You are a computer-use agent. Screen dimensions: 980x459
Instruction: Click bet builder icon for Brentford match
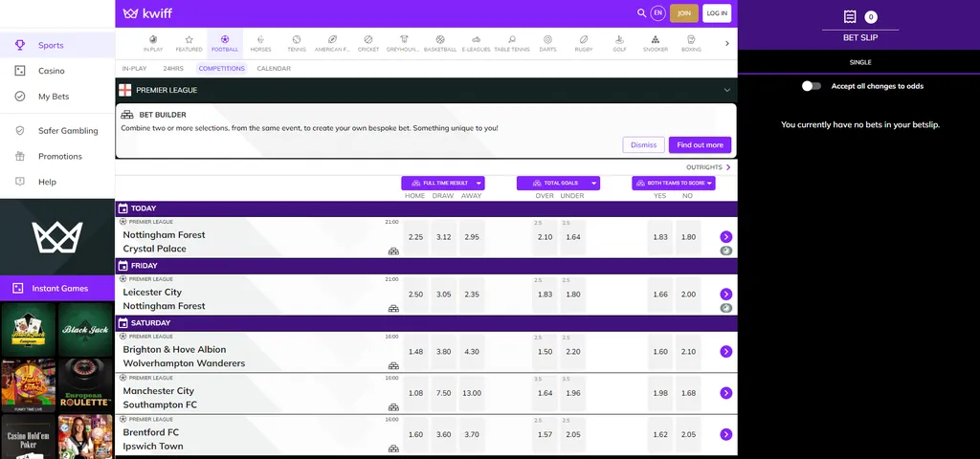pyautogui.click(x=393, y=448)
